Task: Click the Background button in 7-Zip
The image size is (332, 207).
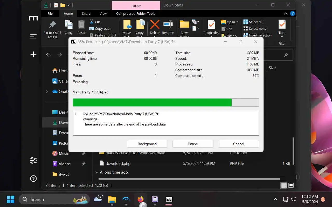Action: click(x=147, y=144)
